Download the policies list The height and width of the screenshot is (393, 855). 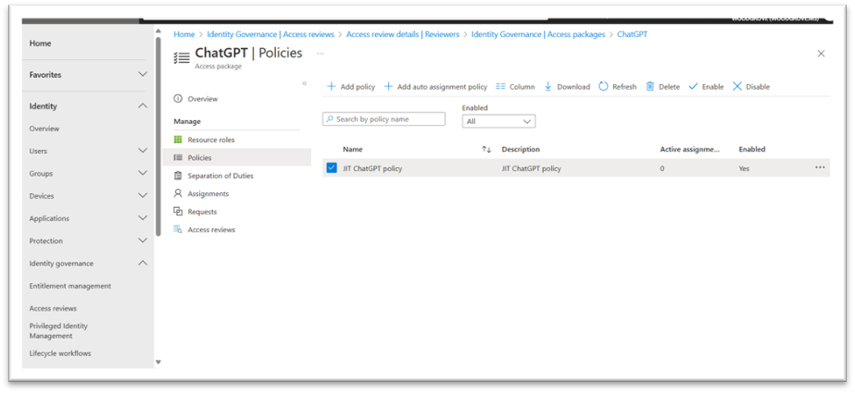pos(567,87)
